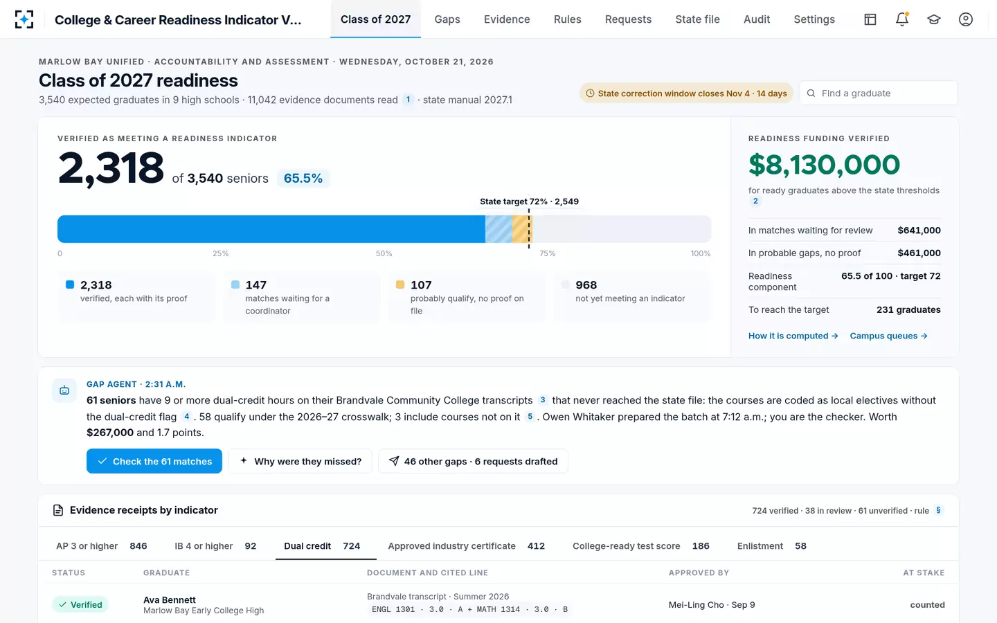Go to the Rules tab
The height and width of the screenshot is (623, 997).
tap(567, 19)
